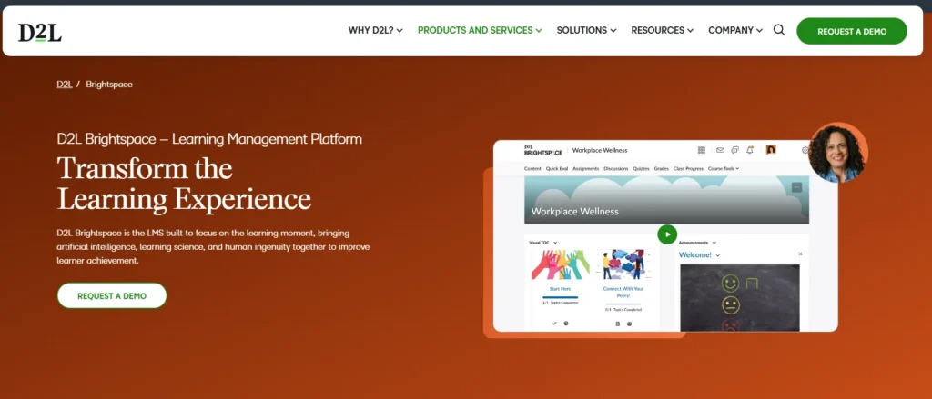932x399 pixels.
Task: Click the D2L logo in header
Action: tap(40, 32)
